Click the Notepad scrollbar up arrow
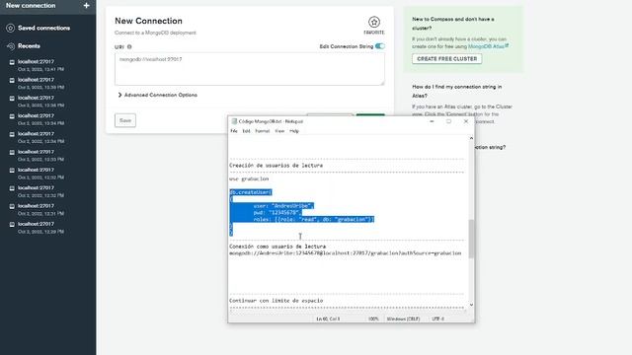 click(471, 138)
